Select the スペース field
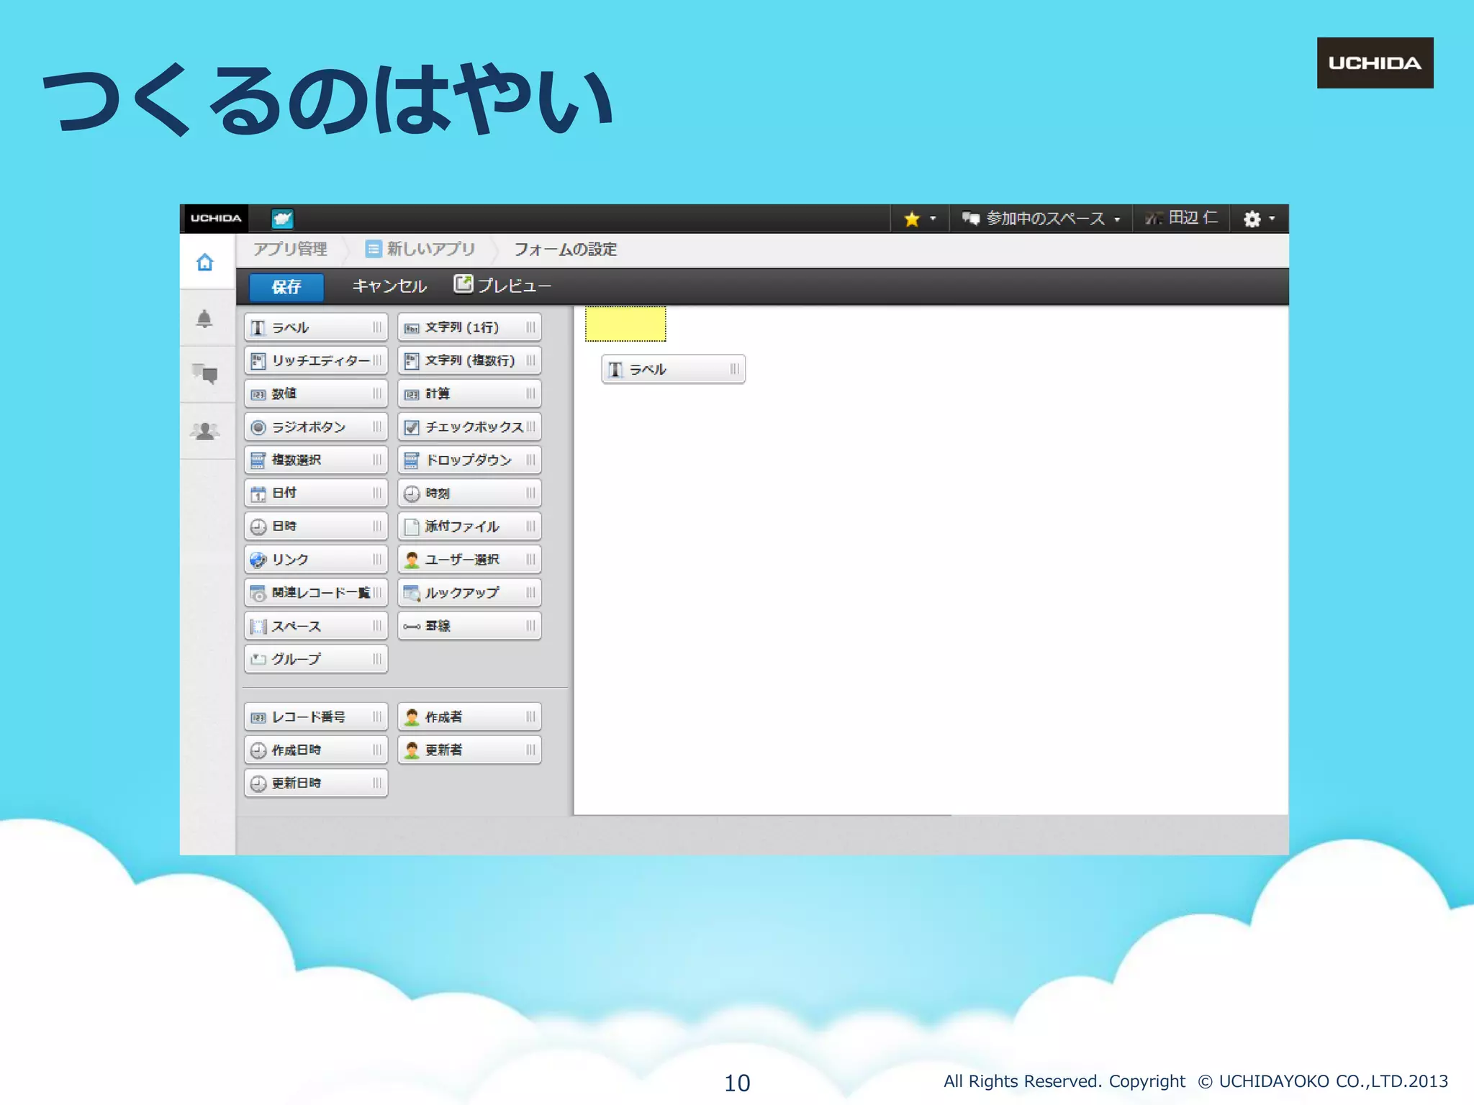Screen dimensions: 1474x1105 [316, 626]
